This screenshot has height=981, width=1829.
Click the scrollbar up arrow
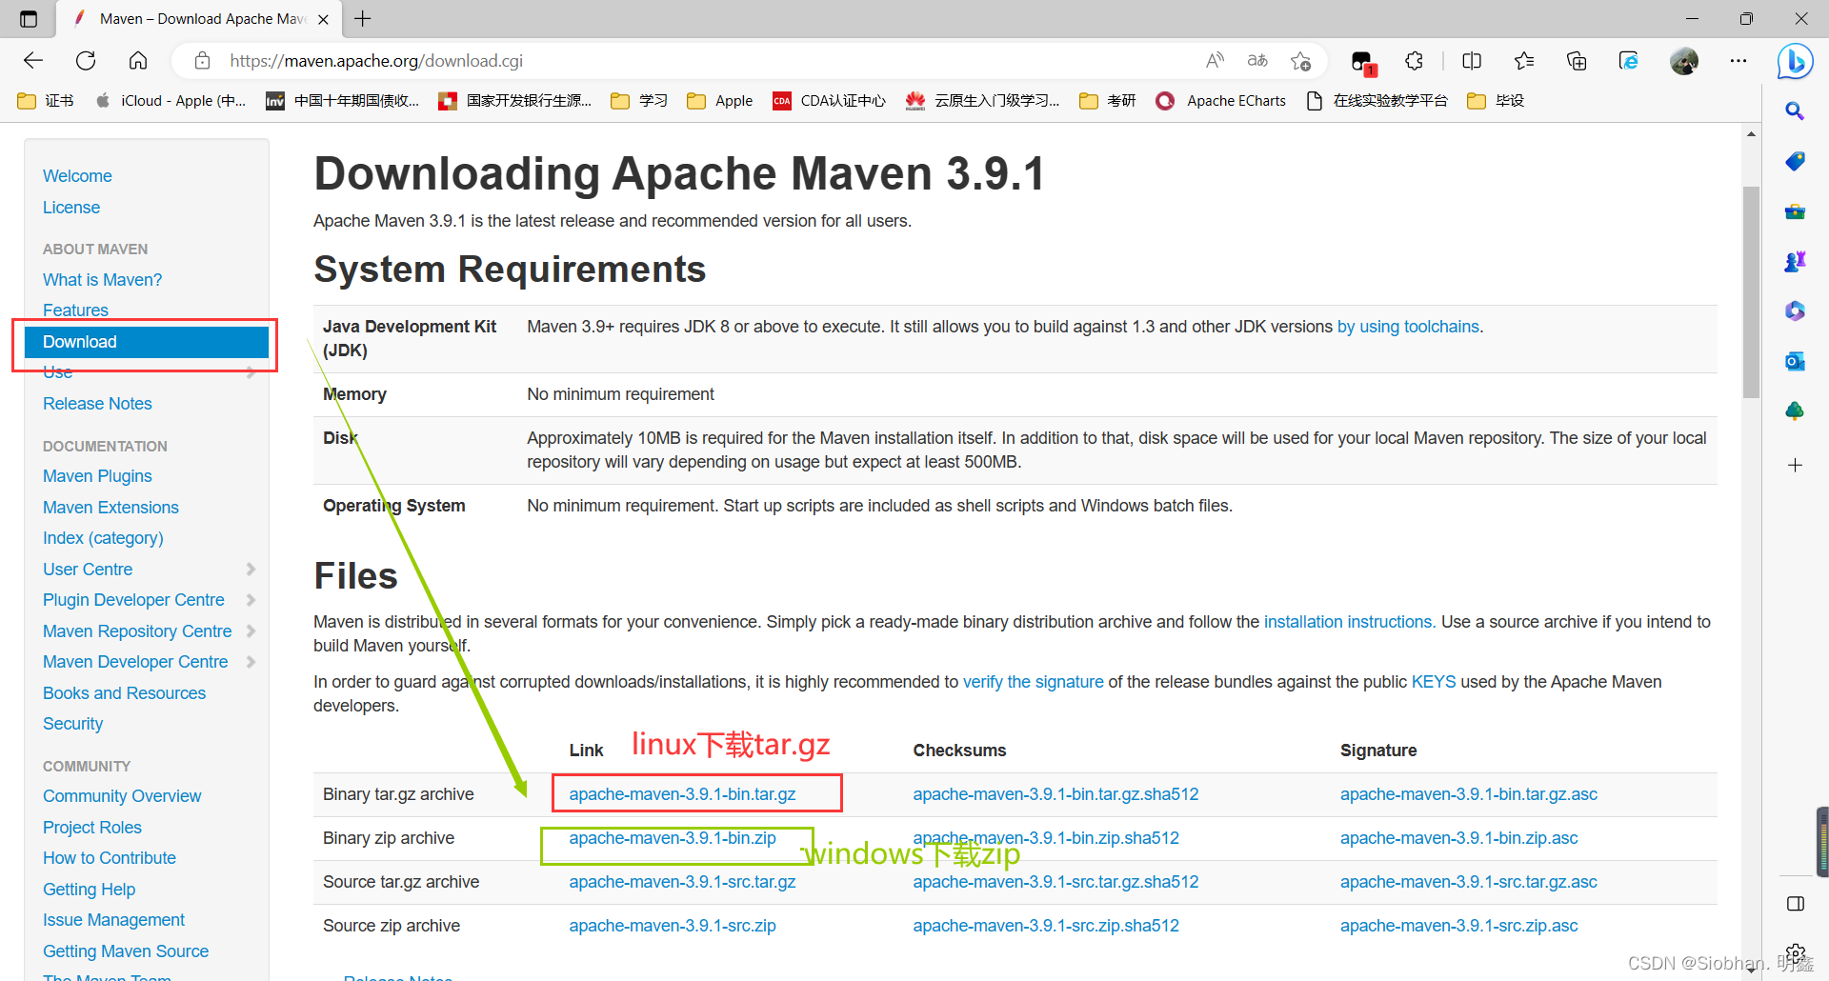[x=1751, y=134]
